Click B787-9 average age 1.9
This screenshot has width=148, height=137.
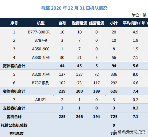(135, 40)
